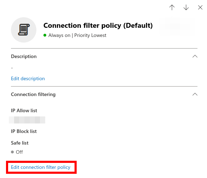The width and height of the screenshot is (207, 178).
Task: Click the Safe list label
Action: 20,143
